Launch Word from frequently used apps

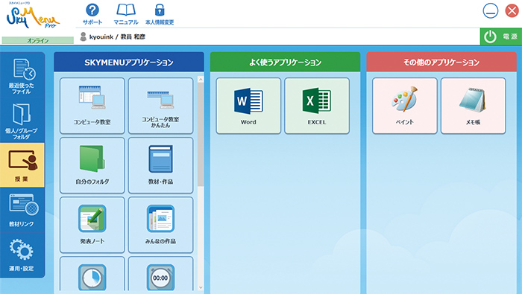coord(248,106)
